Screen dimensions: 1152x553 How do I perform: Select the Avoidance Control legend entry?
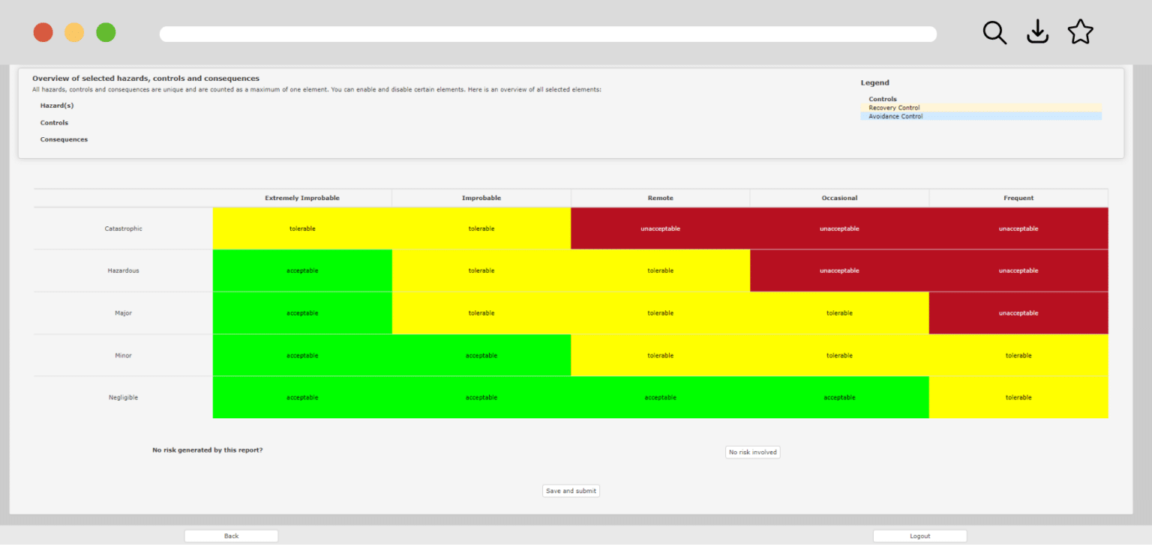895,116
